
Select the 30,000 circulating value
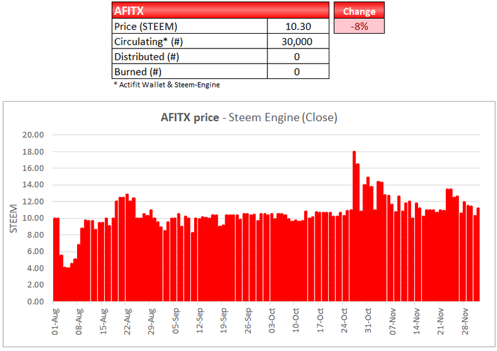(x=298, y=41)
